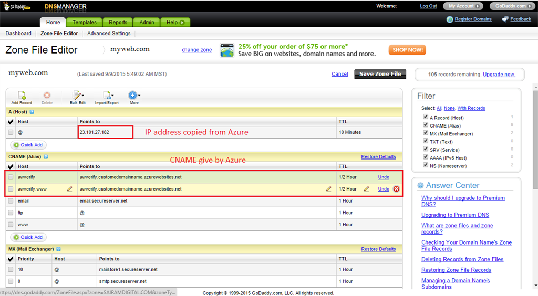Click Undo for the awverify row
Image resolution: width=538 pixels, height=296 pixels.
(384, 177)
